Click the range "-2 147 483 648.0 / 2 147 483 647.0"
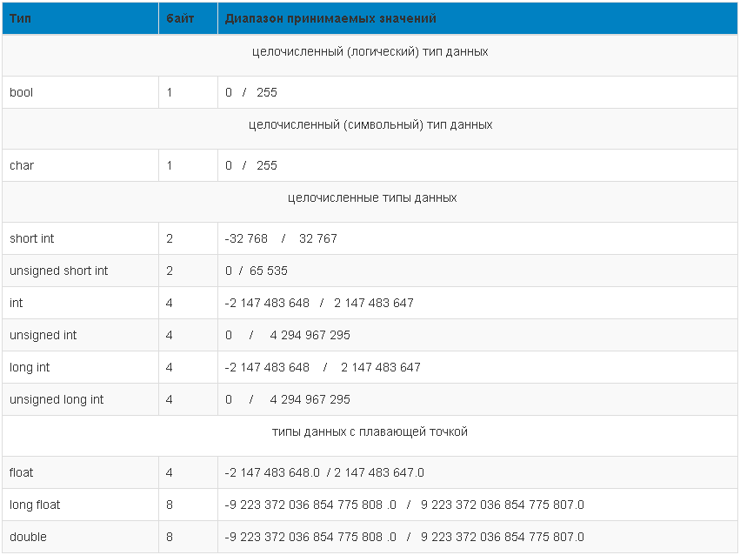 (324, 472)
